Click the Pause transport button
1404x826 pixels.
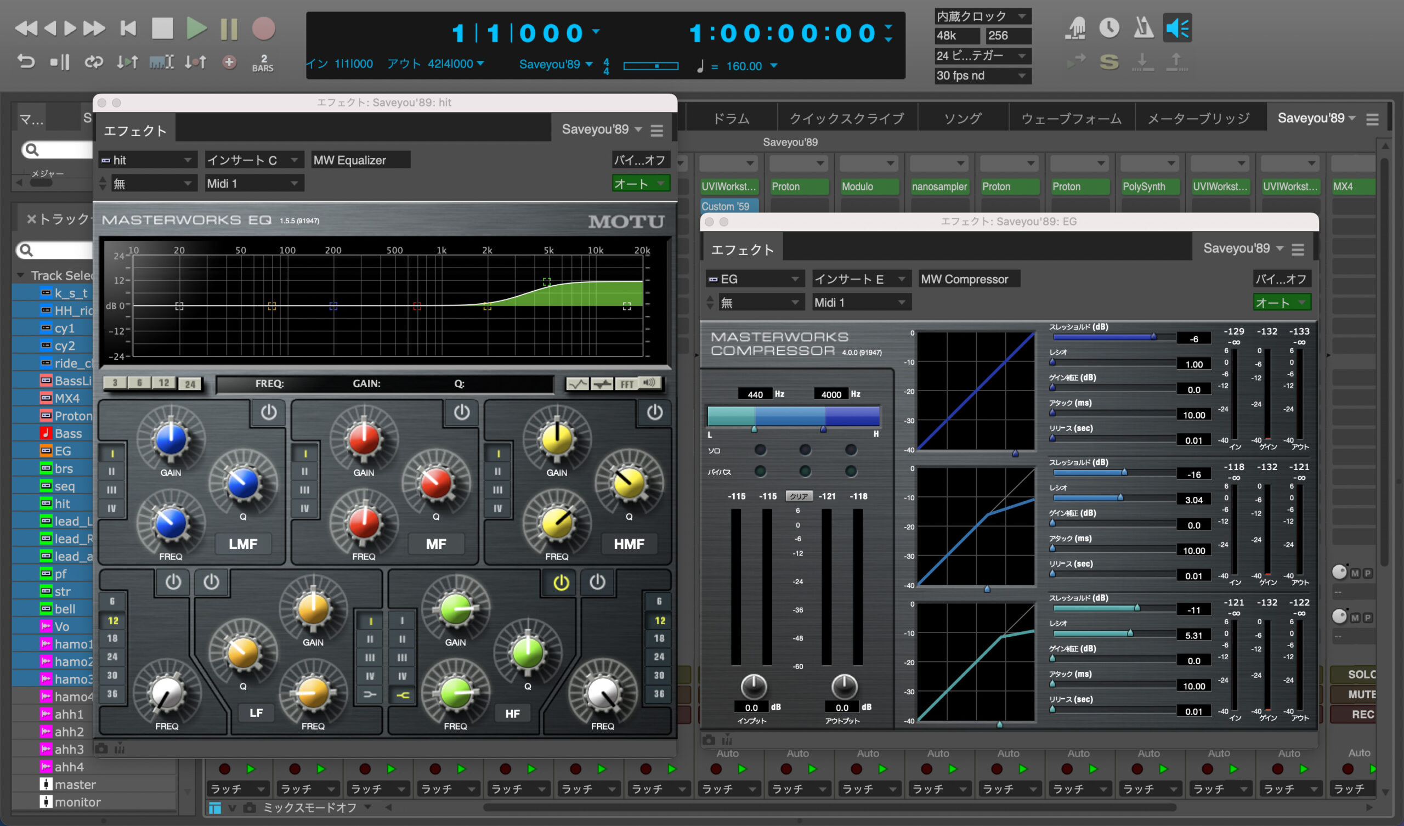(x=229, y=29)
